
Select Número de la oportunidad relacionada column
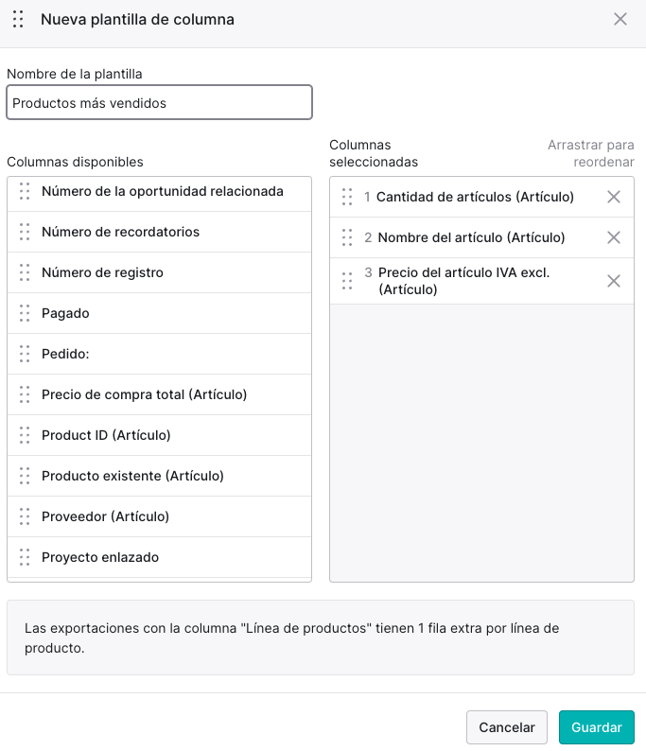pyautogui.click(x=160, y=194)
